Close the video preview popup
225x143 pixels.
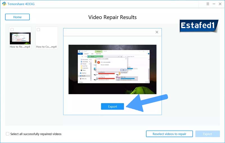click(157, 32)
